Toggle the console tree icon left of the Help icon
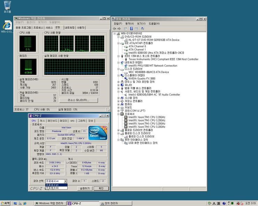 coord(126,29)
